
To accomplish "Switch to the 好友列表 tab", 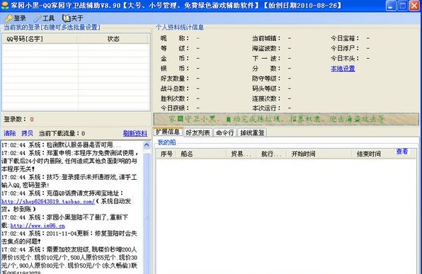I will coord(198,132).
